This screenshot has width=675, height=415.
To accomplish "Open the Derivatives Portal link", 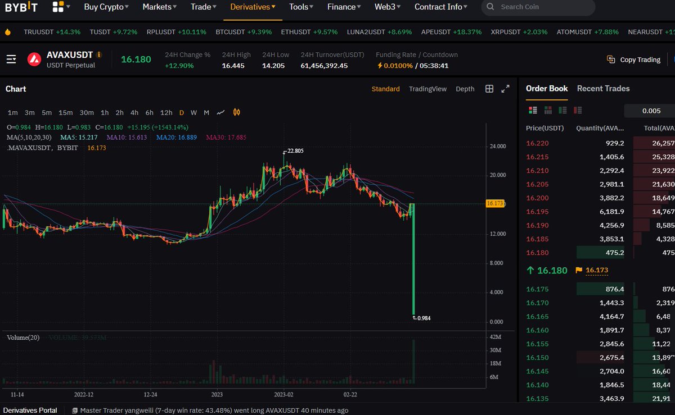I will click(x=30, y=411).
